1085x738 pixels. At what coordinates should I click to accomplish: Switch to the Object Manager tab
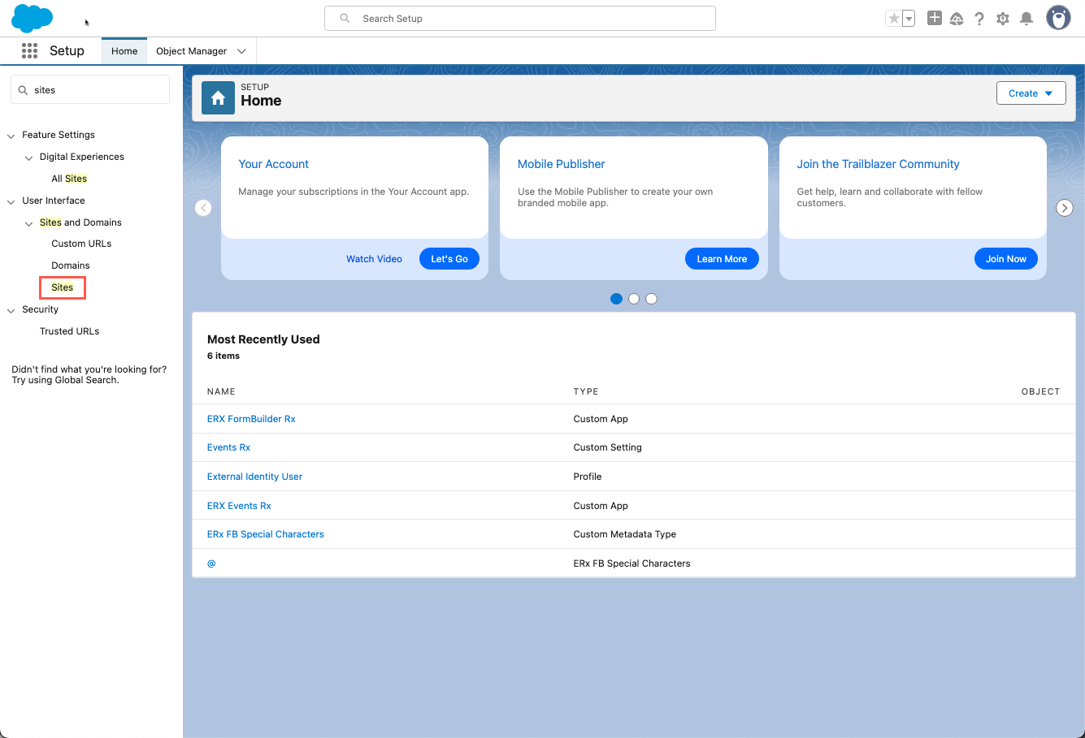click(191, 51)
